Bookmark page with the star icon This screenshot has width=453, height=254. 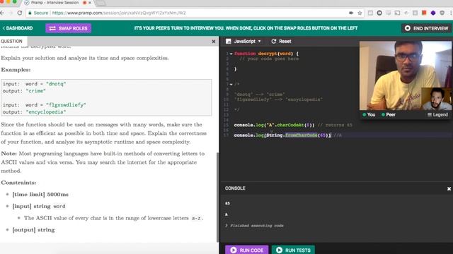[x=360, y=13]
